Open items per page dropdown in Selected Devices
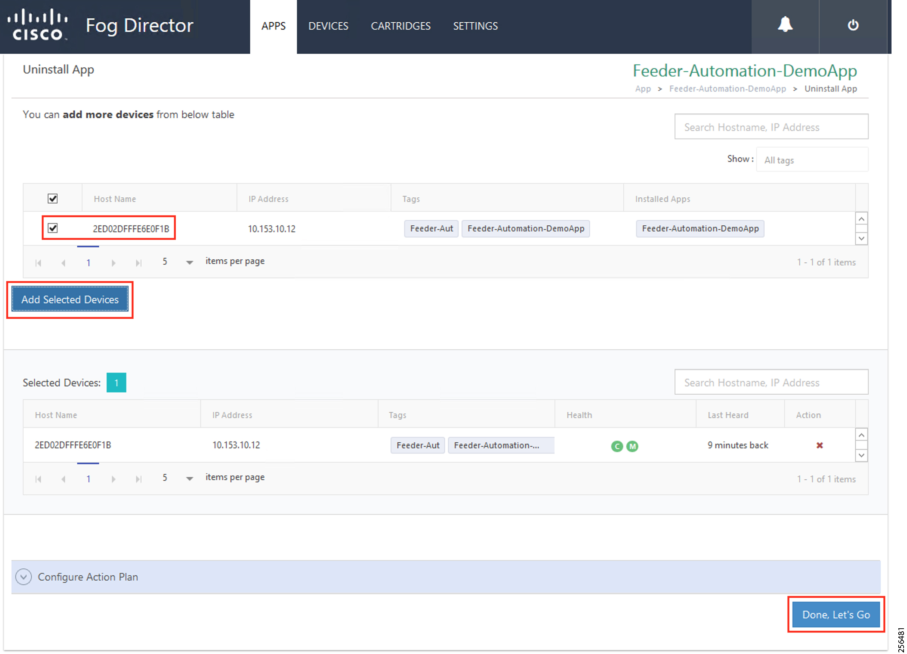 [x=189, y=479]
